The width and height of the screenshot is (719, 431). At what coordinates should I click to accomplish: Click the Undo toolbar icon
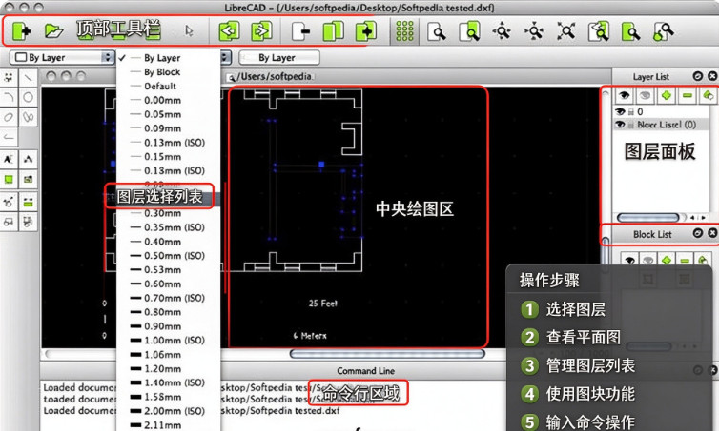point(229,31)
